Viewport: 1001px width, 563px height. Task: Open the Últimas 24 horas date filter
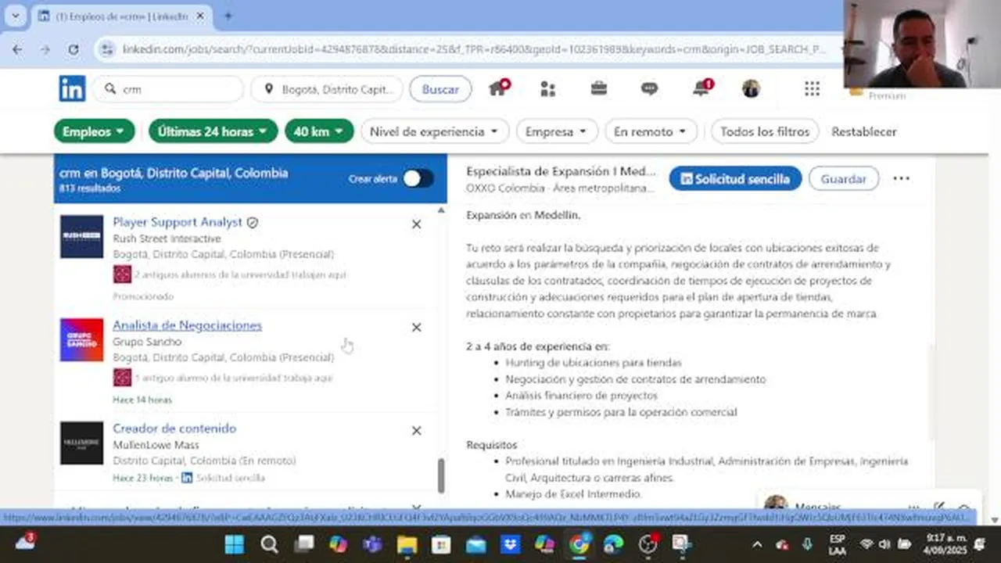(213, 131)
